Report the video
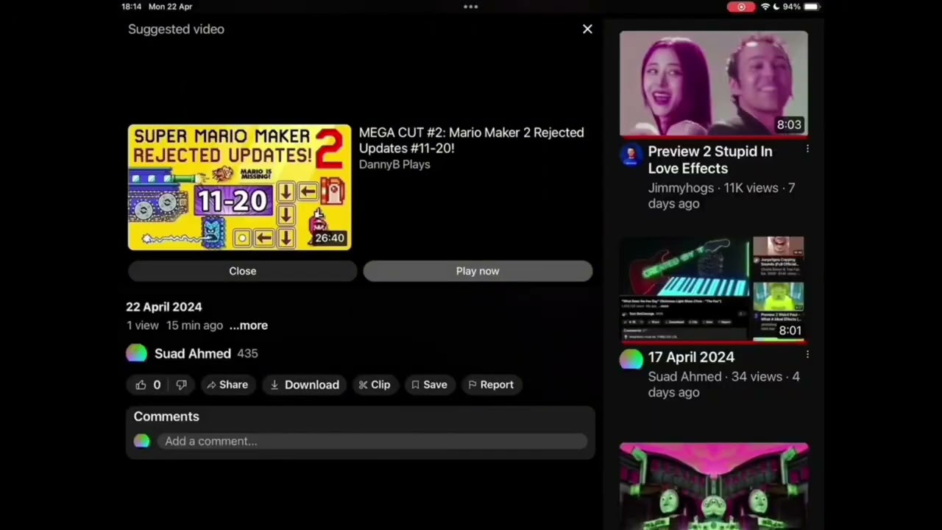This screenshot has width=942, height=530. (491, 385)
